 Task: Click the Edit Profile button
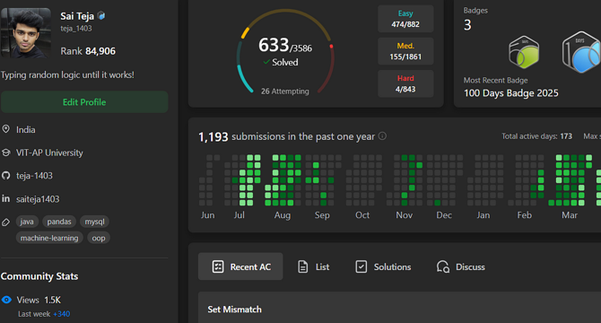84,102
